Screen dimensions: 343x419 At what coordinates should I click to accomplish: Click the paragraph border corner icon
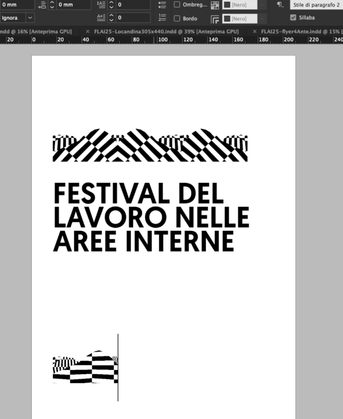pos(215,19)
